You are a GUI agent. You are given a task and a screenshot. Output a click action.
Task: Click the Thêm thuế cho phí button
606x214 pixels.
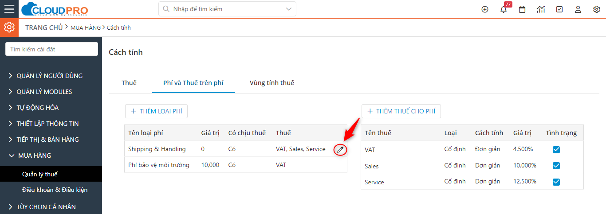[x=401, y=111]
